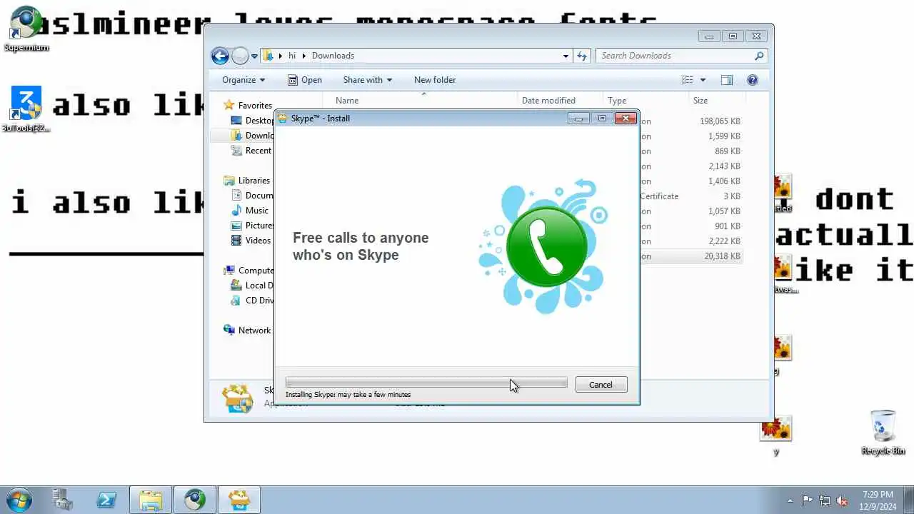Screen dimensions: 914x514
Task: Open the taskbar clock and date
Action: click(x=878, y=500)
